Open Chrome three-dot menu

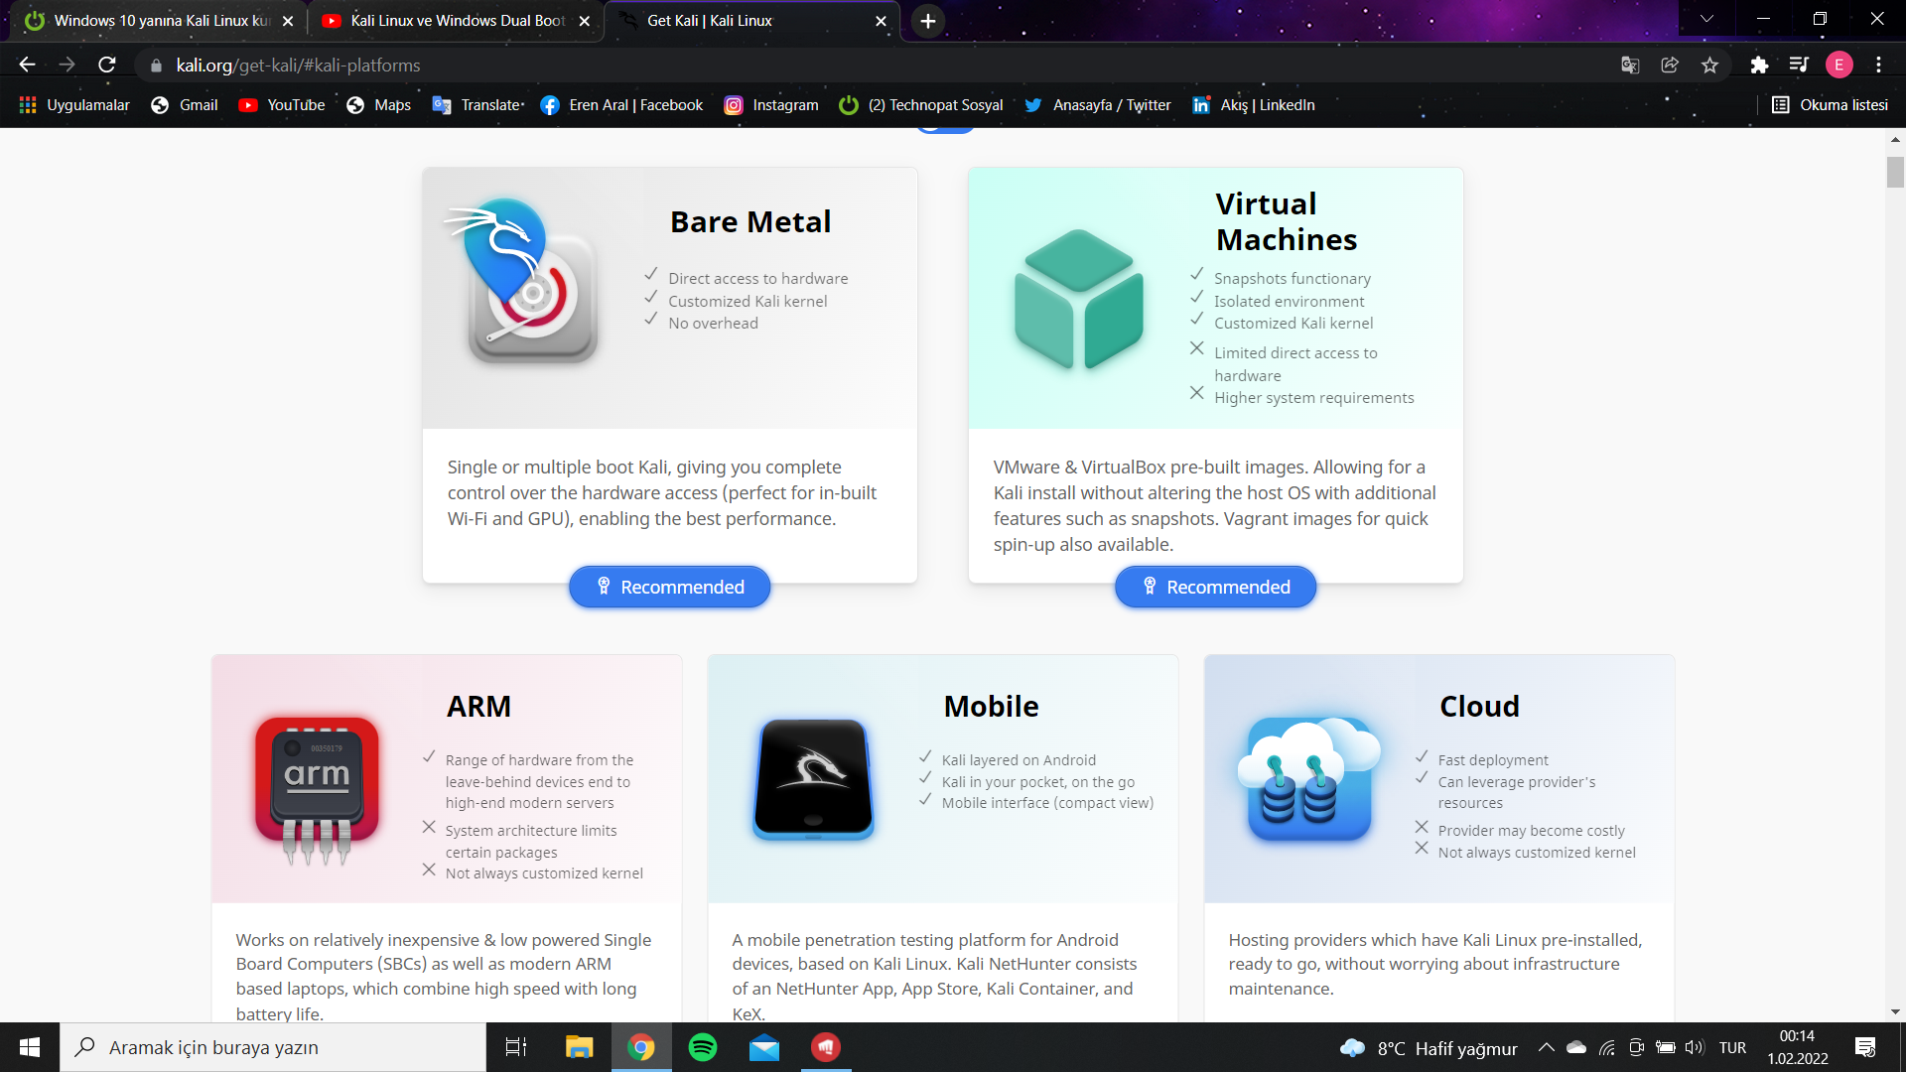click(1878, 66)
